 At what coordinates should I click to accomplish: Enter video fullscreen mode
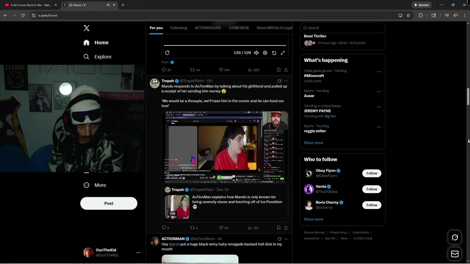[283, 53]
